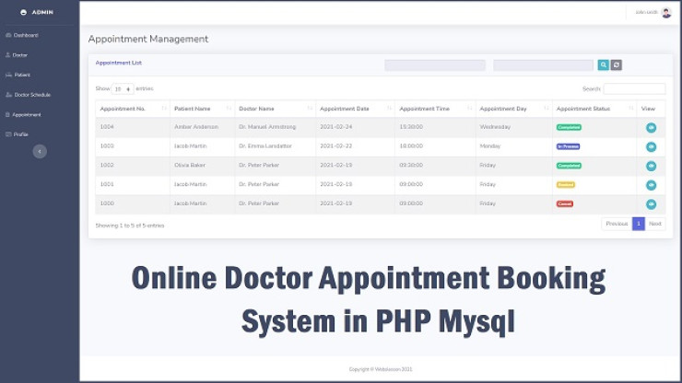Sort by Patient Name column

point(202,109)
